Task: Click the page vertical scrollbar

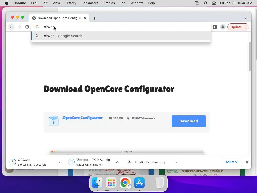Action: click(x=250, y=57)
